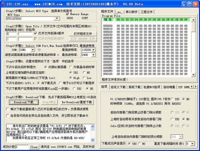This screenshot has width=200, height=151.
Task: Click the Stop/停止 button
Action: (x=49, y=102)
